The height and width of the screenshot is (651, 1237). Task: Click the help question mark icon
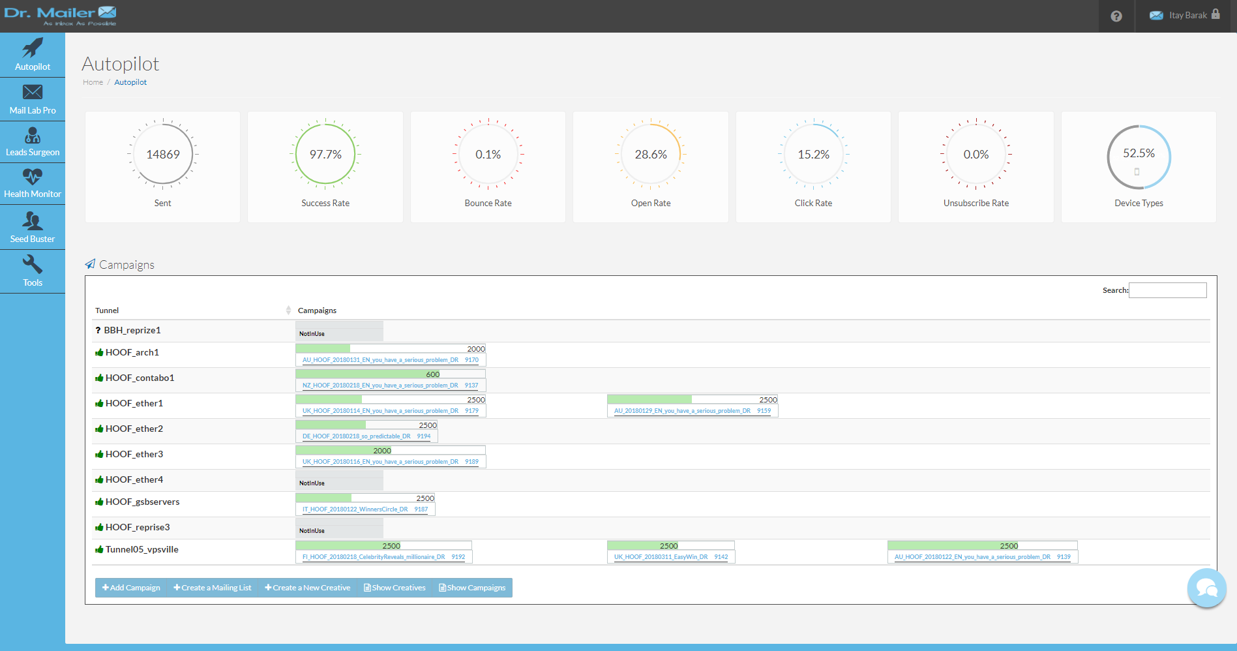click(1116, 16)
